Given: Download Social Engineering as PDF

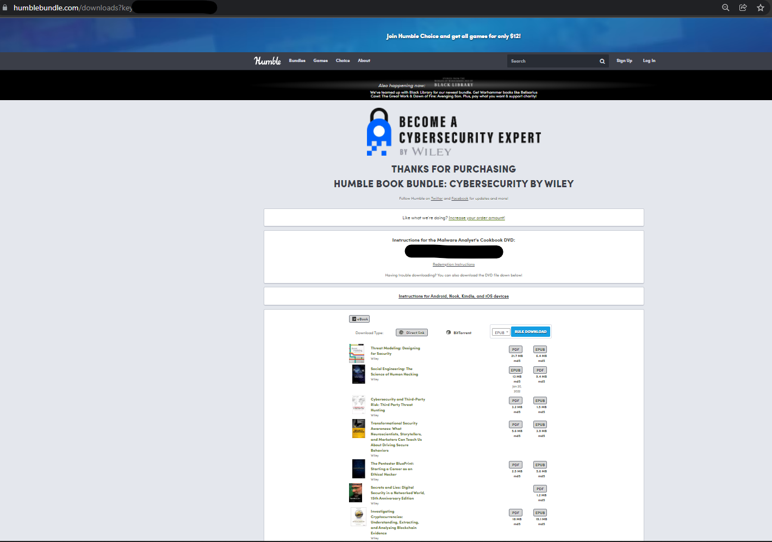Looking at the screenshot, I should 540,371.
